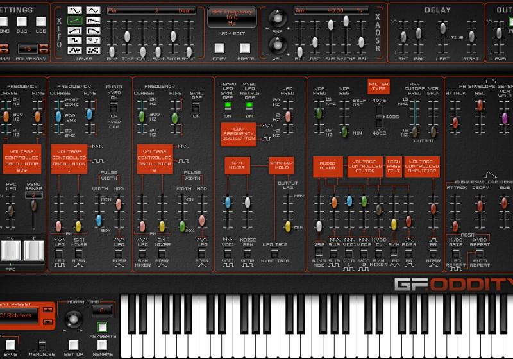Select the sine wave in XLFO waves

coord(75,11)
